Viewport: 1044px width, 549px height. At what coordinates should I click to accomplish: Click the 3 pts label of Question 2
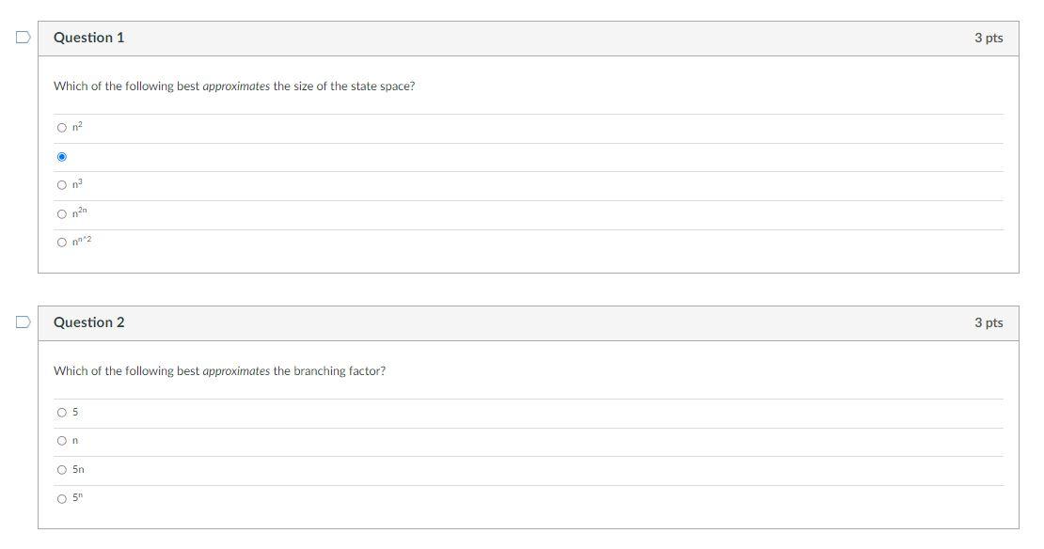[989, 322]
